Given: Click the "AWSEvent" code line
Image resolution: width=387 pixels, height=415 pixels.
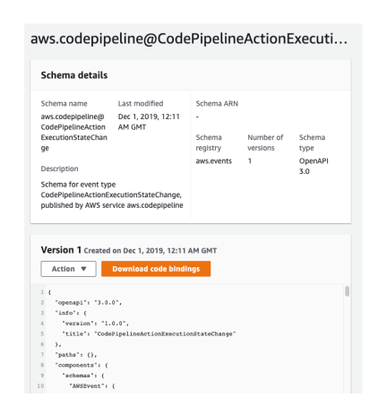Looking at the screenshot, I should point(92,386).
